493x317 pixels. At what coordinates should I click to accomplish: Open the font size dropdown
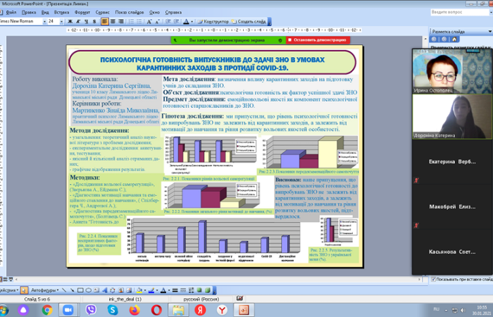pos(61,21)
